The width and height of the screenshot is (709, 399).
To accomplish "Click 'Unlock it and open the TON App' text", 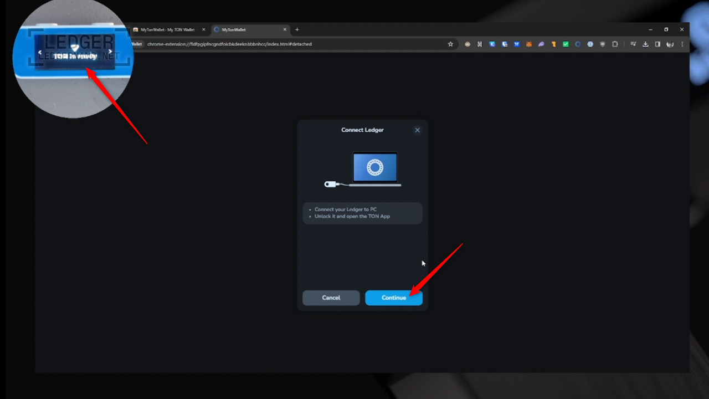I will (352, 216).
